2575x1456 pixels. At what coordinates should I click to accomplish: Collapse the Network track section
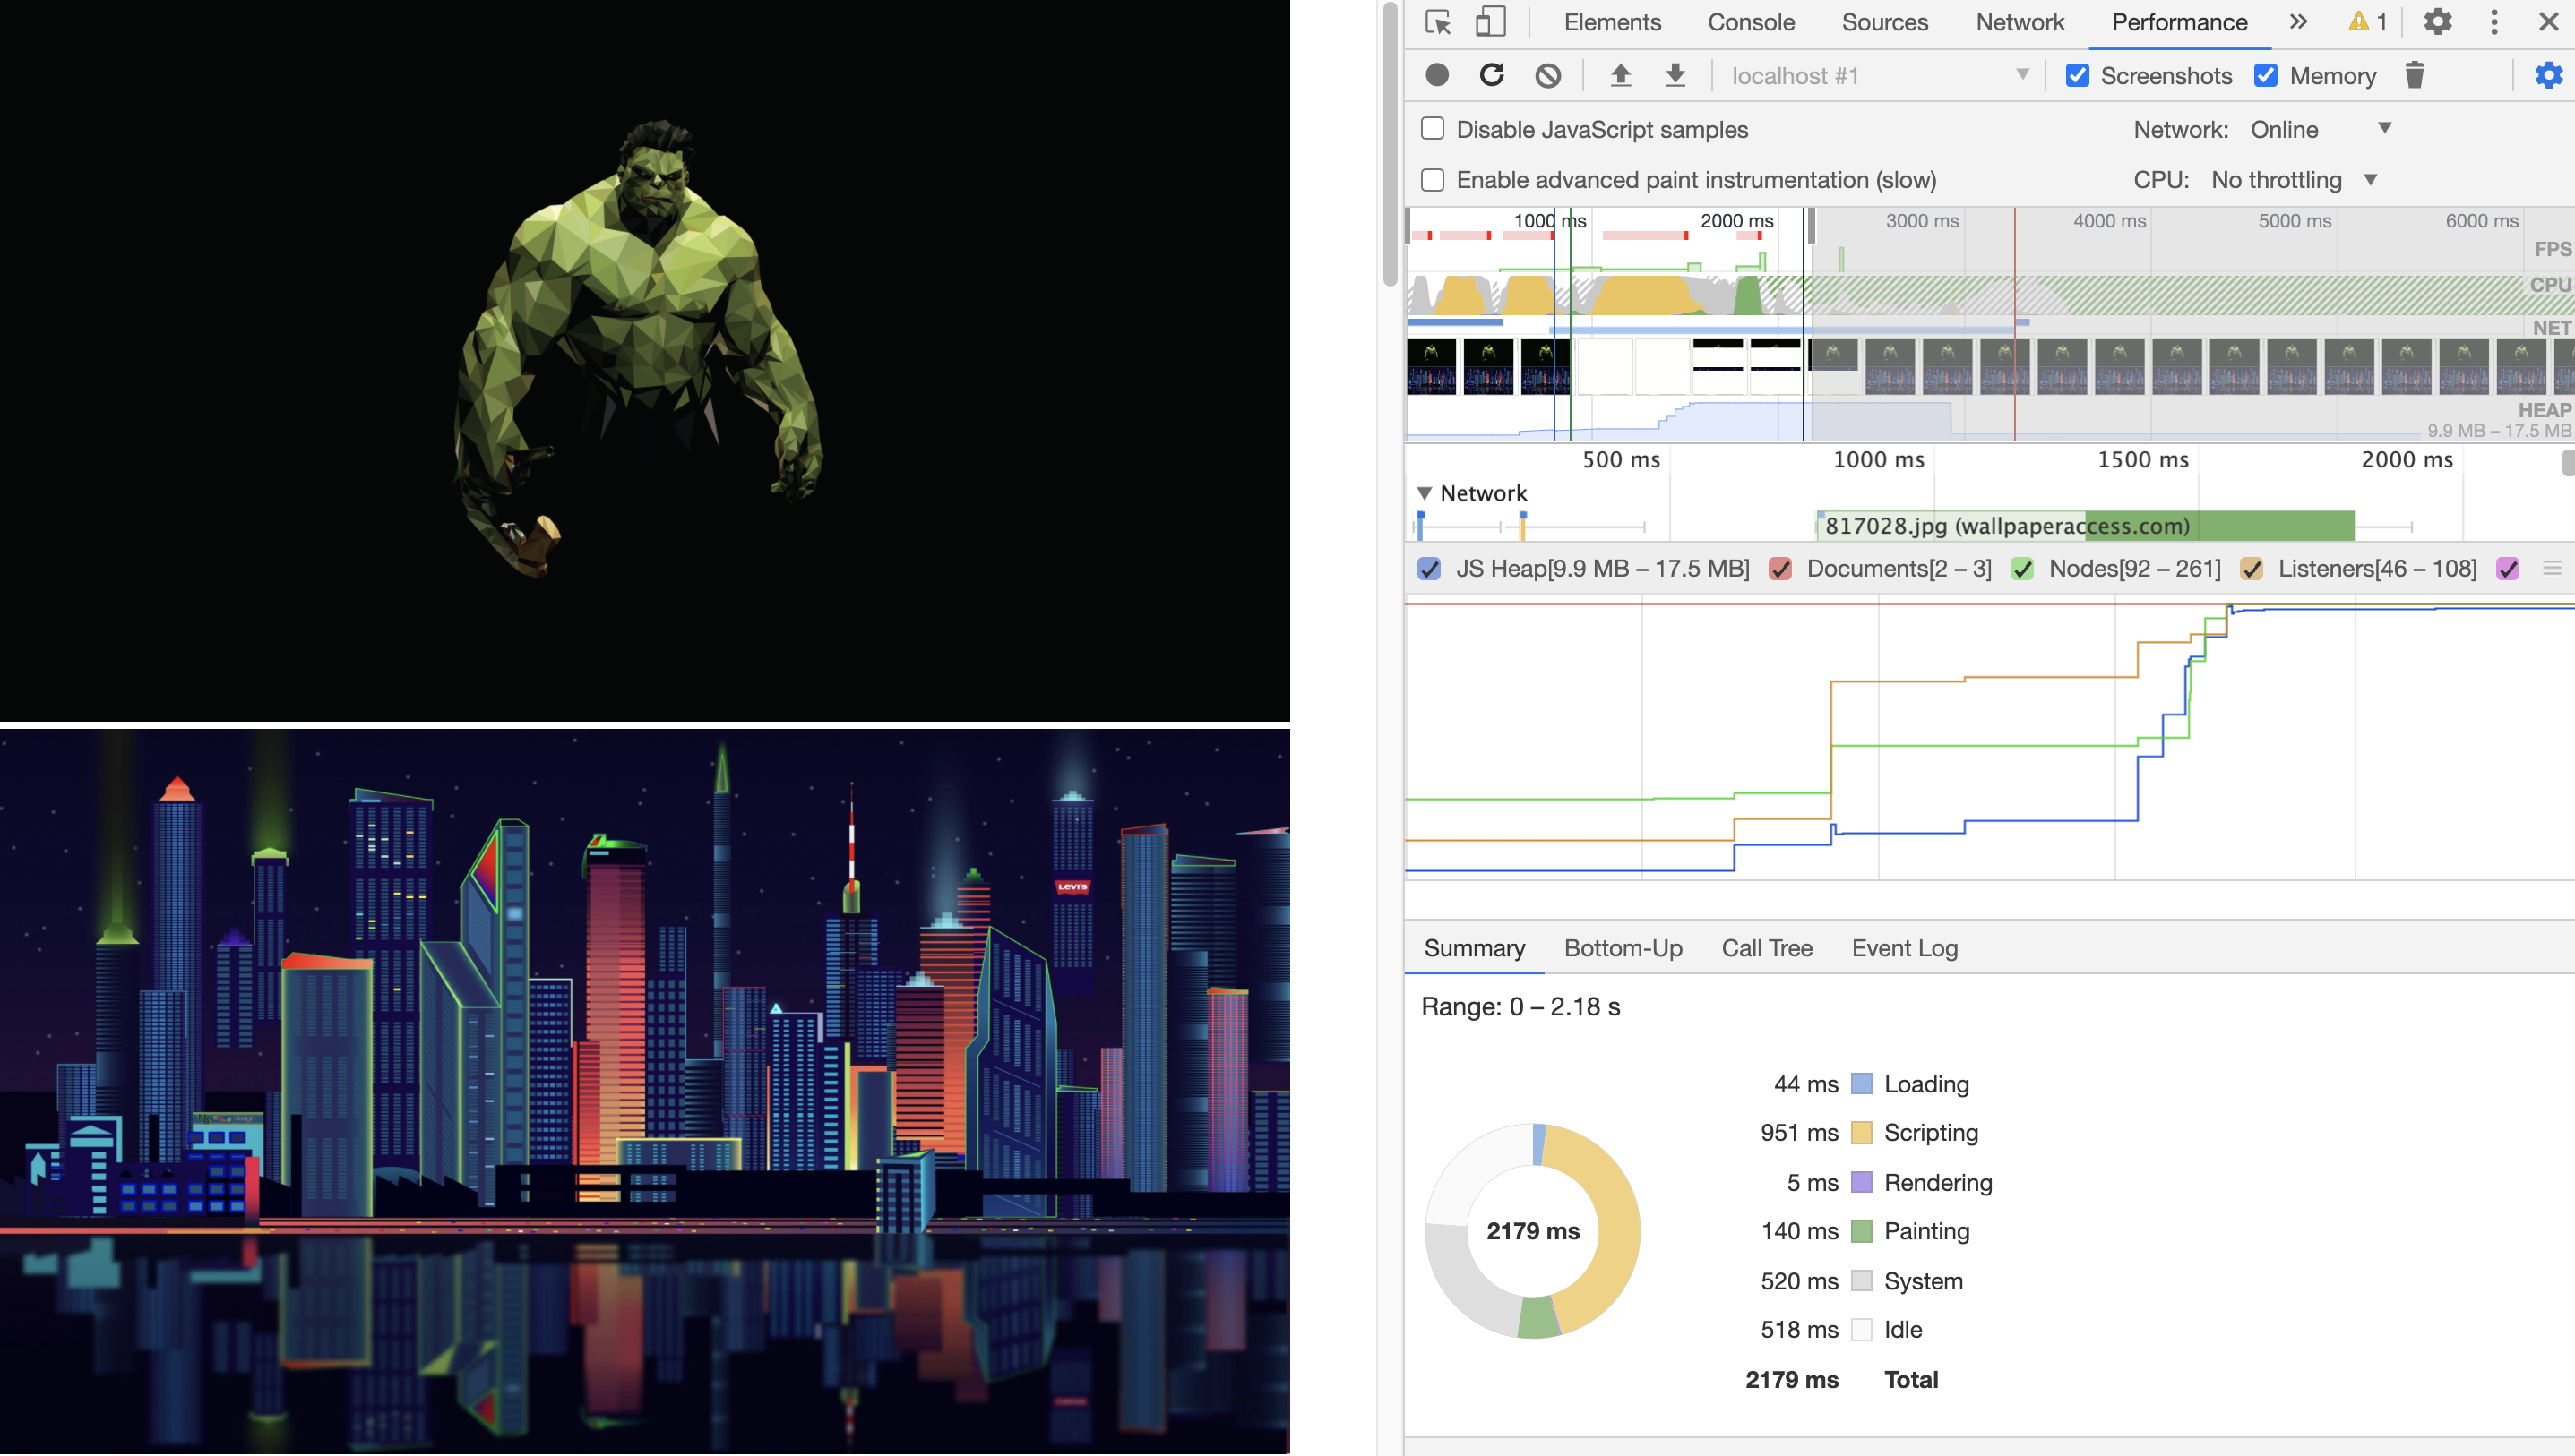click(1425, 493)
